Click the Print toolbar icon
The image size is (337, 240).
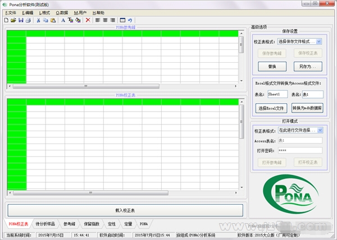tap(28, 20)
